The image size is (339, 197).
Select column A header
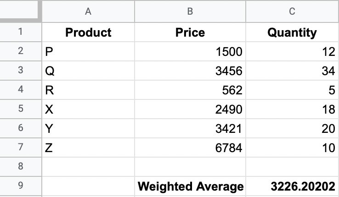(88, 11)
